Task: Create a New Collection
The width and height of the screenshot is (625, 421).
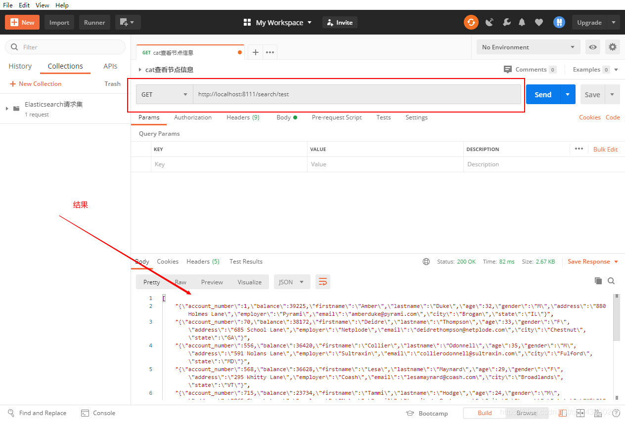Action: [x=35, y=84]
